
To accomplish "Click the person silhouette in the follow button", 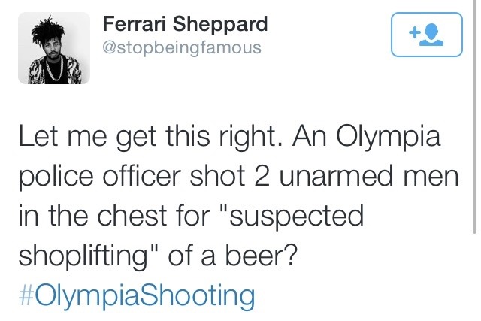I will [434, 35].
